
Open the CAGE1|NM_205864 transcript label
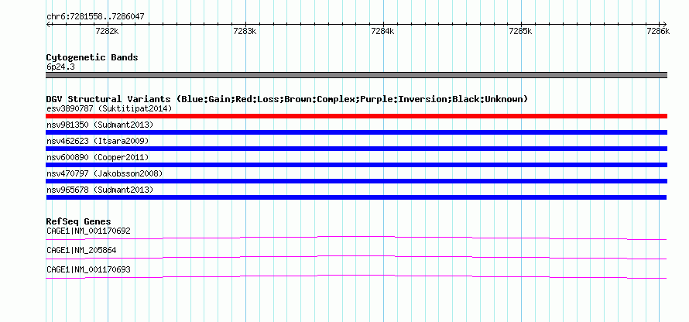81,250
